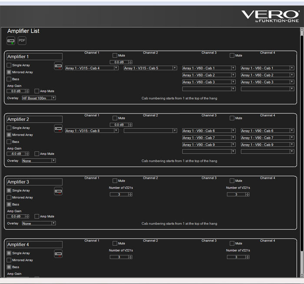Image resolution: width=304 pixels, height=284 pixels.
Task: Open the Overlay dropdown on Amplifier 3
Action: click(x=39, y=223)
